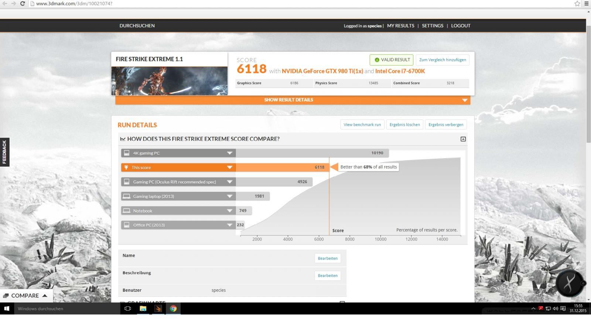Open the volume tray icon

coord(556,308)
